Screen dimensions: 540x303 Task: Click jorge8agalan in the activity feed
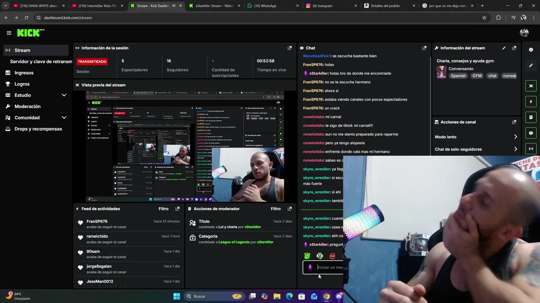click(99, 266)
